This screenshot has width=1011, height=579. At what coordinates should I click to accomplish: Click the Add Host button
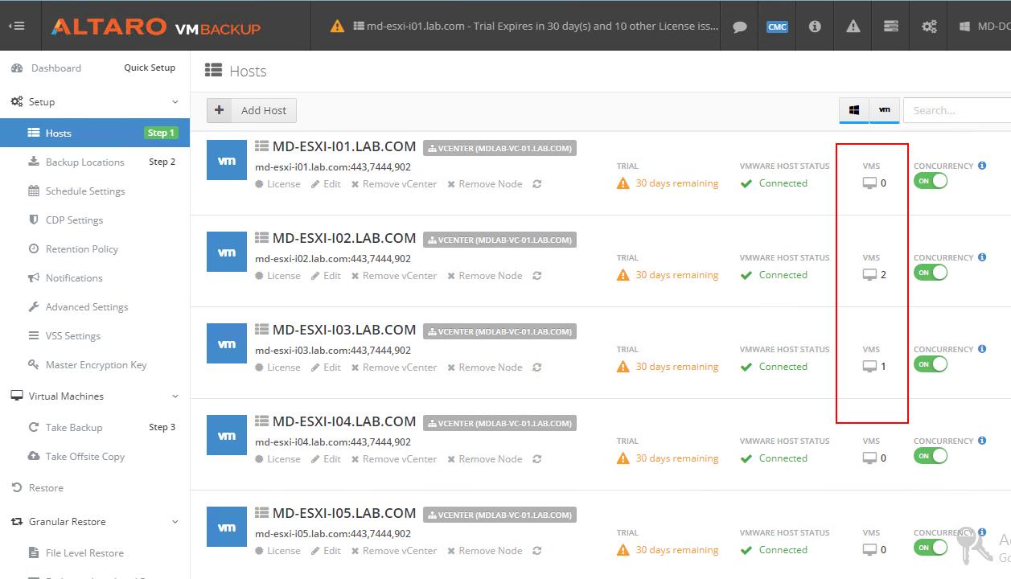[252, 110]
